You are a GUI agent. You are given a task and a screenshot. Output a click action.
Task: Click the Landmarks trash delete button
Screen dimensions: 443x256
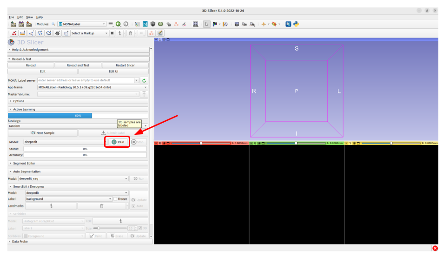102,206
